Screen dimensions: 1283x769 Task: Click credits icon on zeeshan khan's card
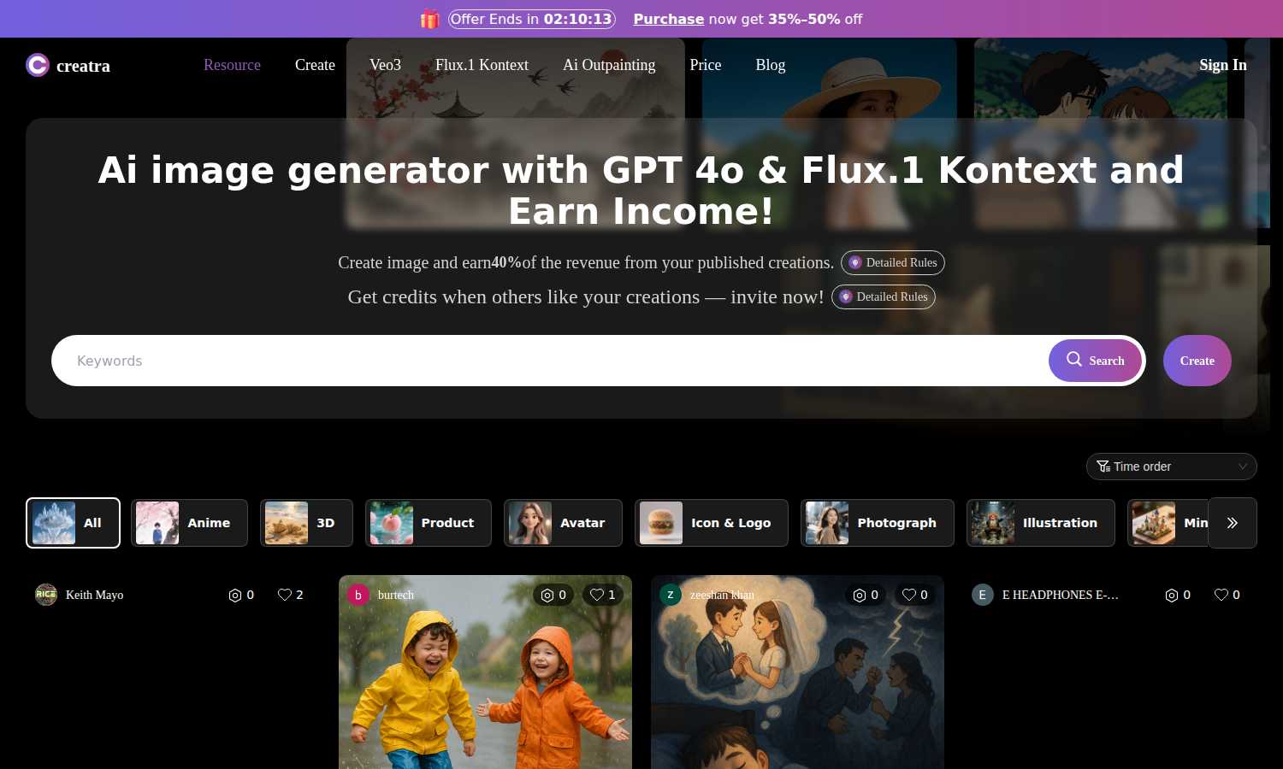tap(860, 596)
